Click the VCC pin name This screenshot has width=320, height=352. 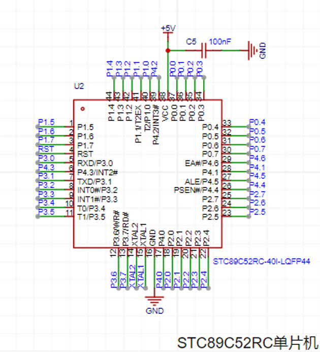(165, 113)
